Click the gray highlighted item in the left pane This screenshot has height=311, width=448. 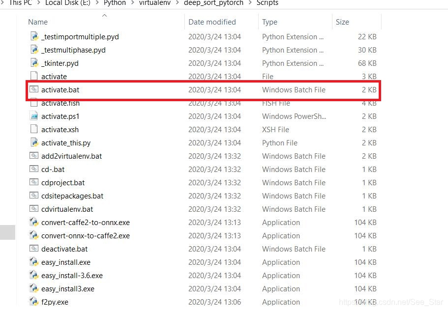[7, 232]
